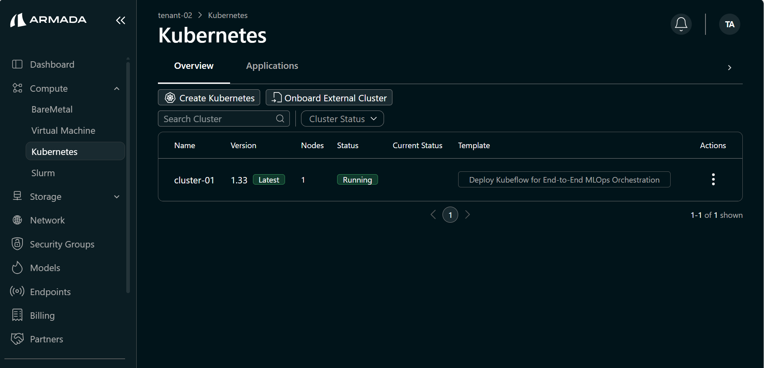764x368 pixels.
Task: Click the Partners handshake icon
Action: (x=17, y=339)
